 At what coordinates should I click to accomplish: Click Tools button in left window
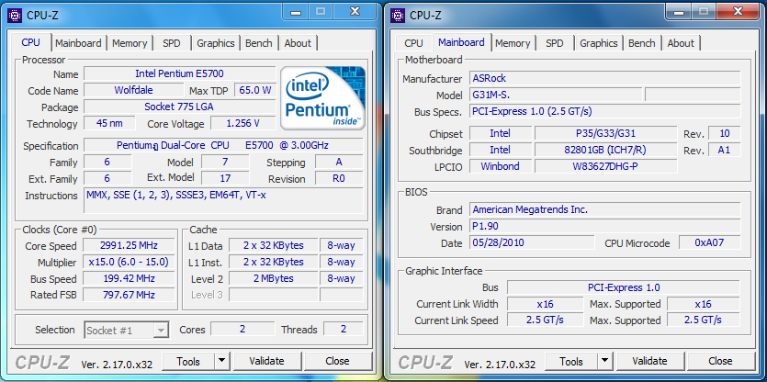(188, 362)
